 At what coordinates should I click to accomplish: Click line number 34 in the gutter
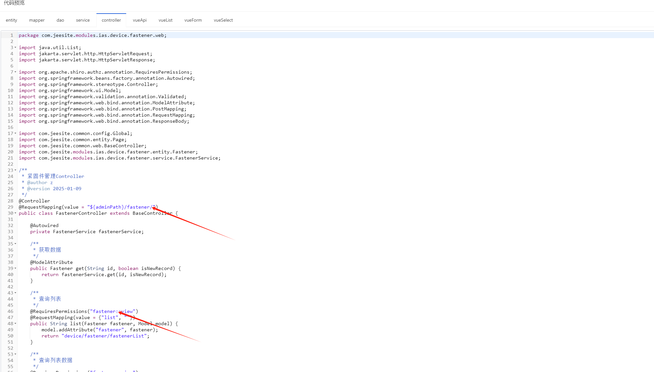(10, 238)
